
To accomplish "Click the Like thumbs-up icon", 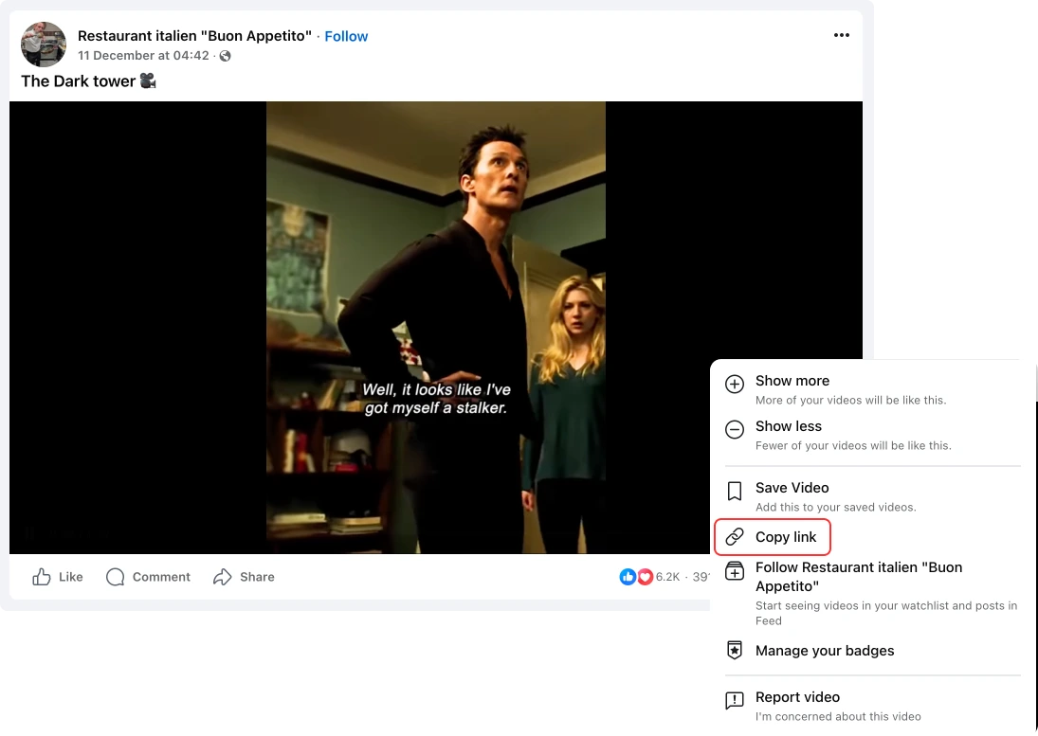I will 41,577.
